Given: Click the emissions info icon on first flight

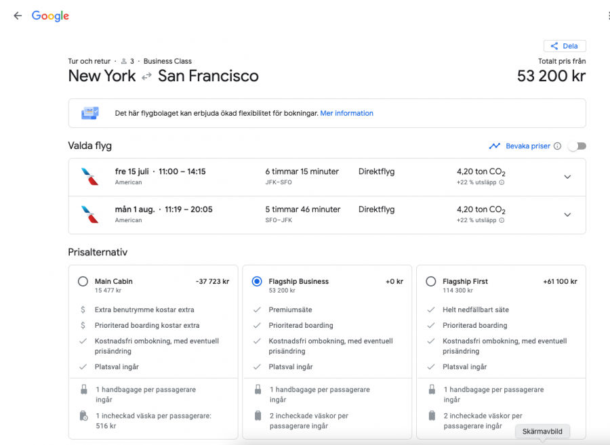Looking at the screenshot, I should 502,182.
